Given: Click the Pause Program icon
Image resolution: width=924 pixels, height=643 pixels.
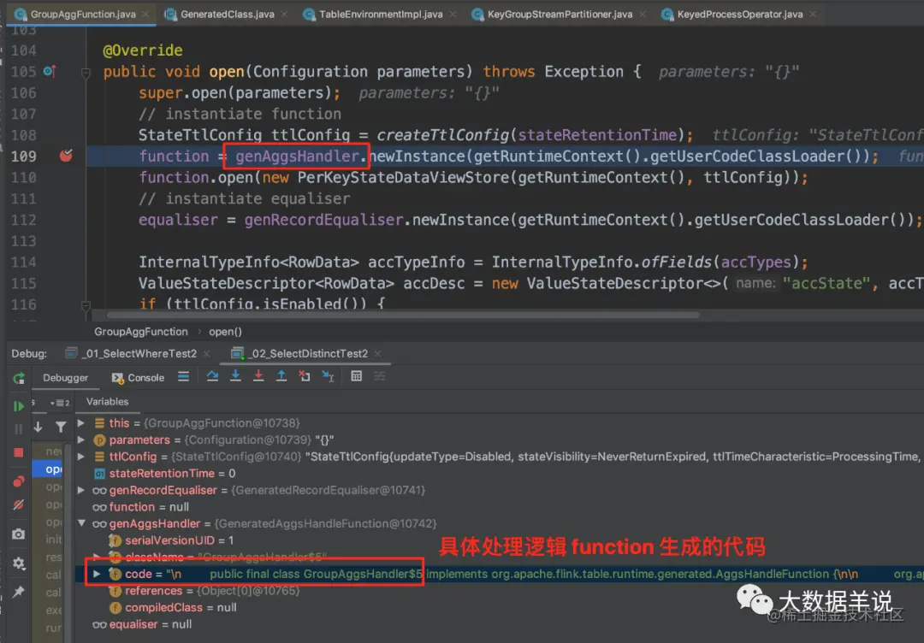Looking at the screenshot, I should [19, 429].
